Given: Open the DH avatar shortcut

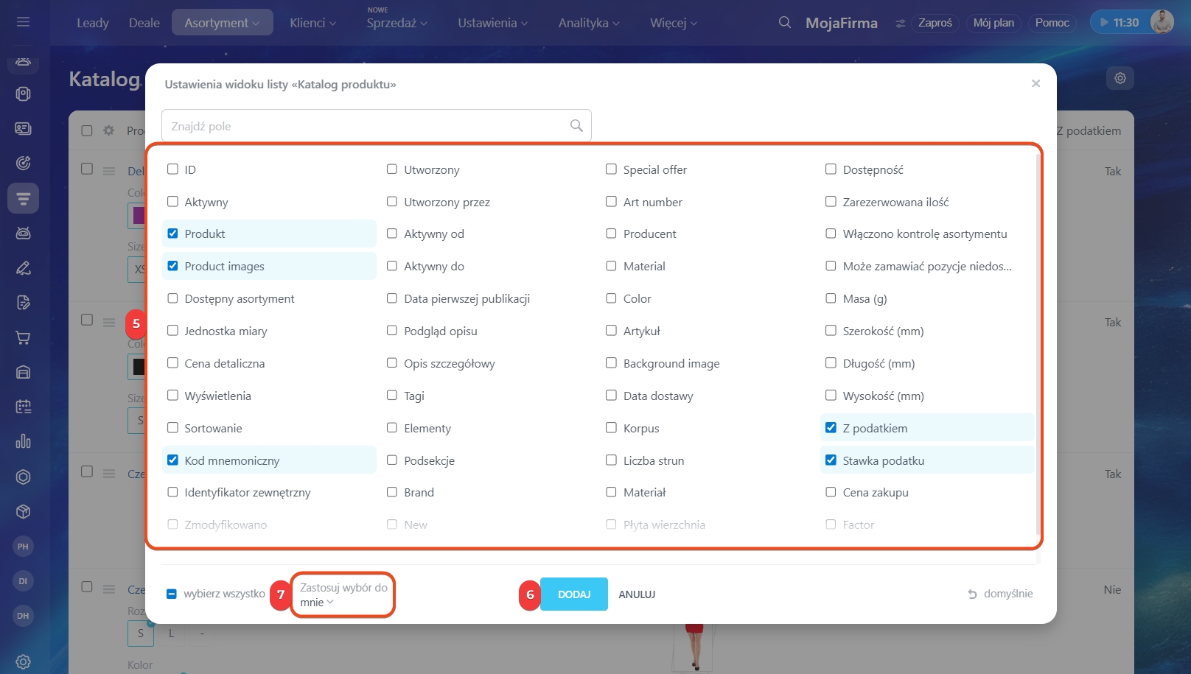Looking at the screenshot, I should [23, 616].
